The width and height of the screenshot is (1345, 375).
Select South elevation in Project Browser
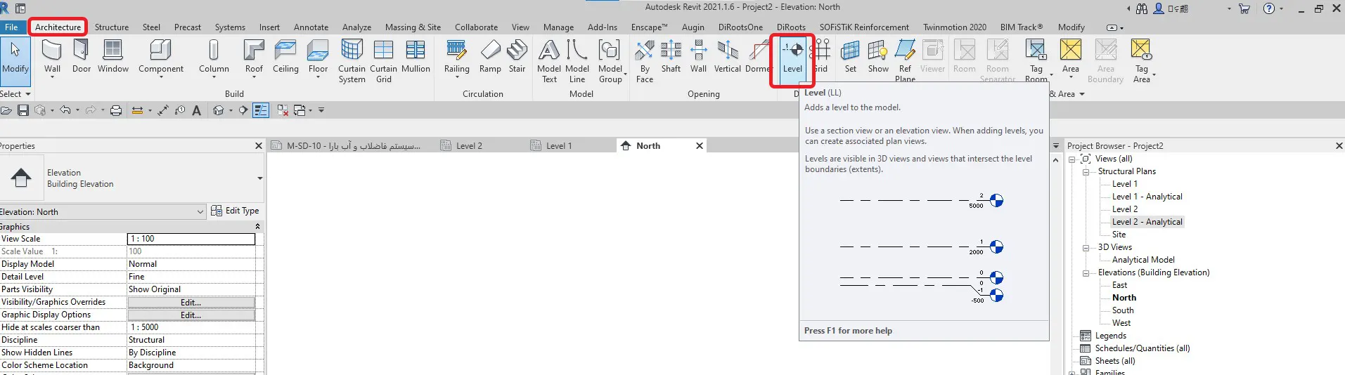tap(1123, 310)
